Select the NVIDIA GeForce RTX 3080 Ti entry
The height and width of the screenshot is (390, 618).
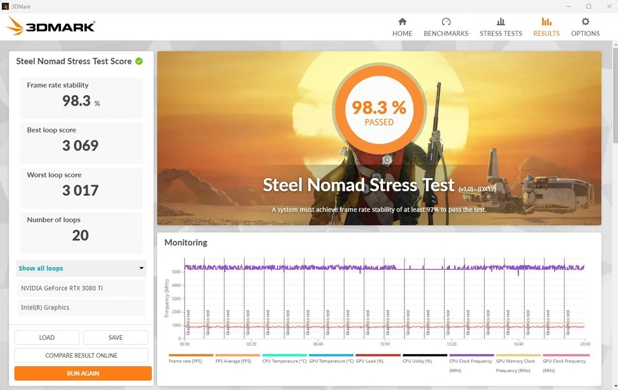(x=80, y=288)
